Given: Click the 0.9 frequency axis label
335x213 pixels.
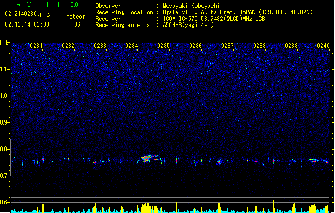Looking at the screenshot, I should [5, 122].
